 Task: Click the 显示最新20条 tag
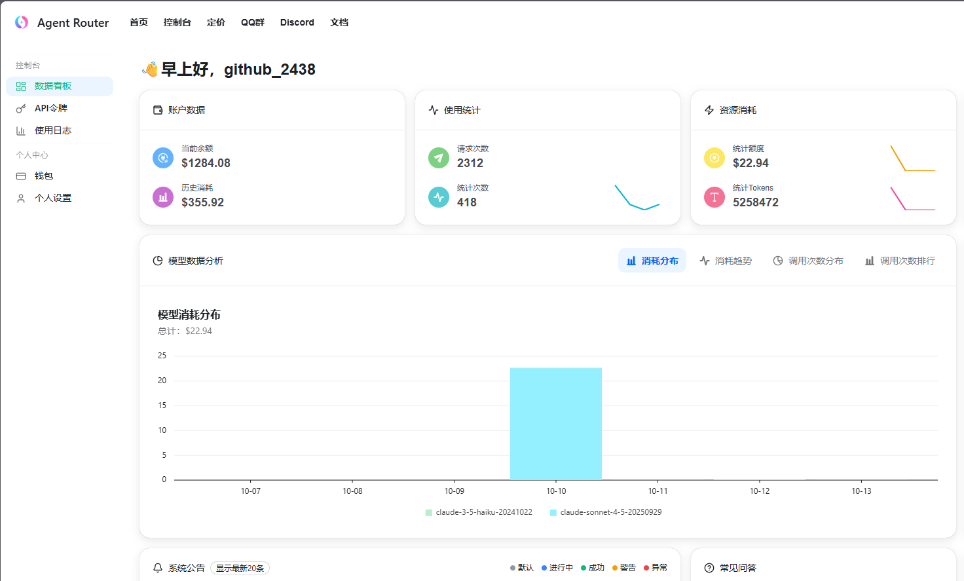click(240, 568)
